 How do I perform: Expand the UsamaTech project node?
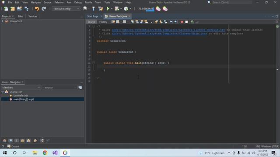[3, 21]
